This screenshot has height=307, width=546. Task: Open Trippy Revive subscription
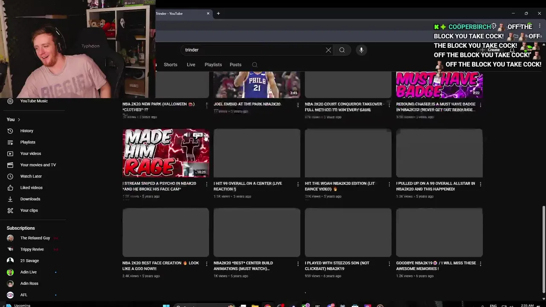(x=32, y=249)
